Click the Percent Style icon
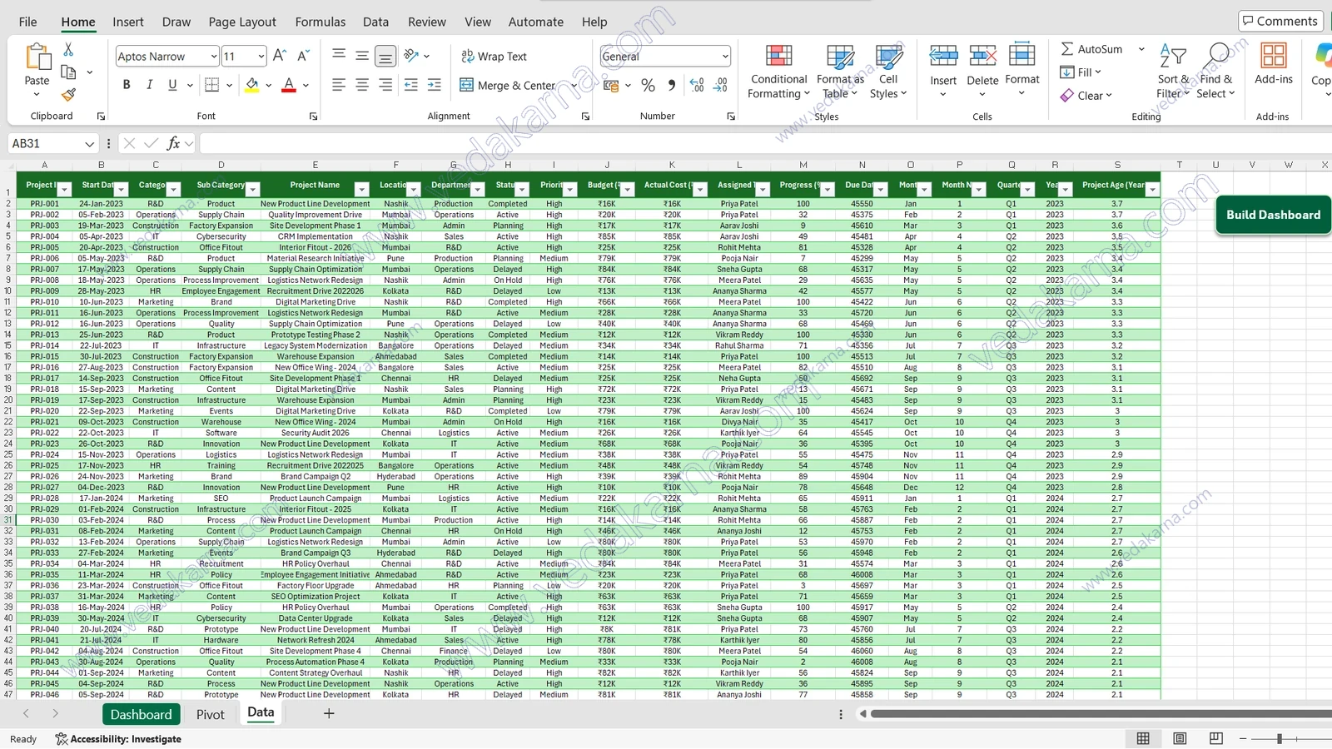This screenshot has width=1332, height=749. click(x=649, y=84)
